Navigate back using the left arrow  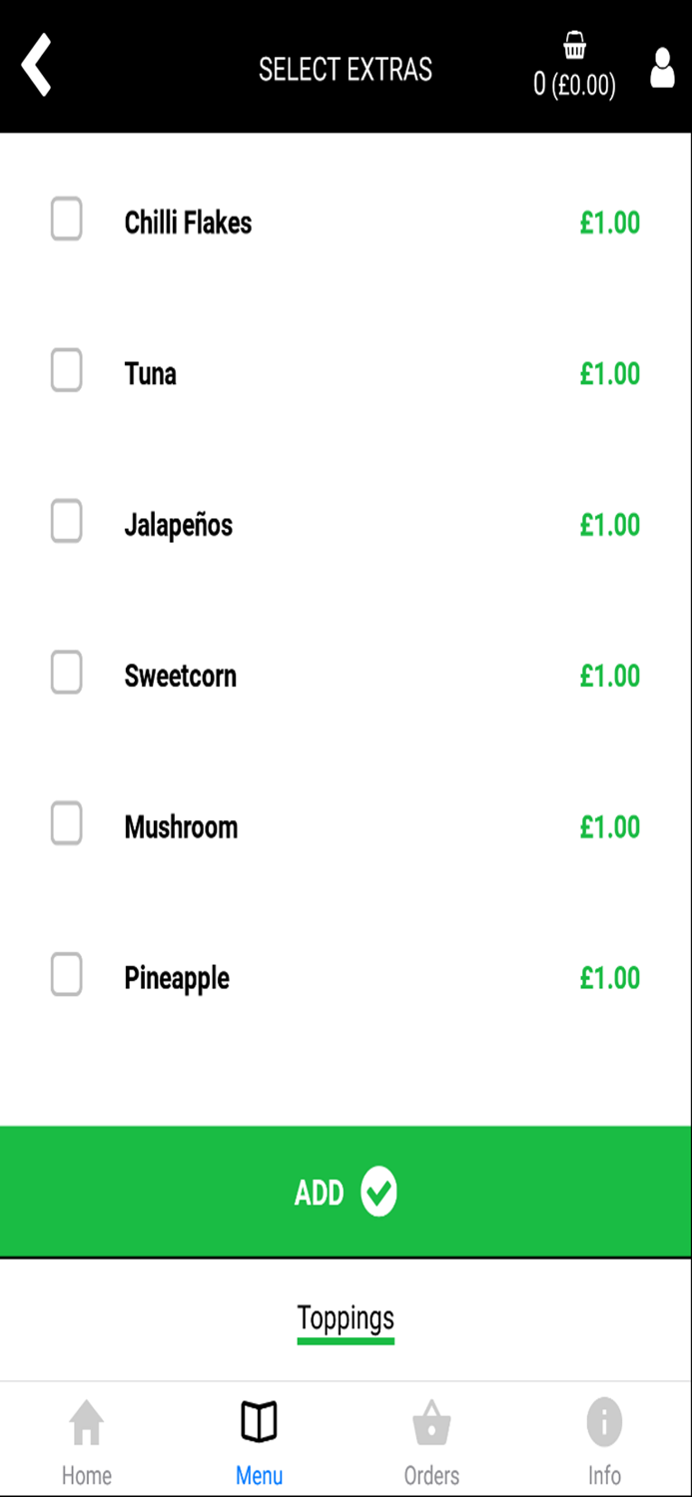click(37, 66)
